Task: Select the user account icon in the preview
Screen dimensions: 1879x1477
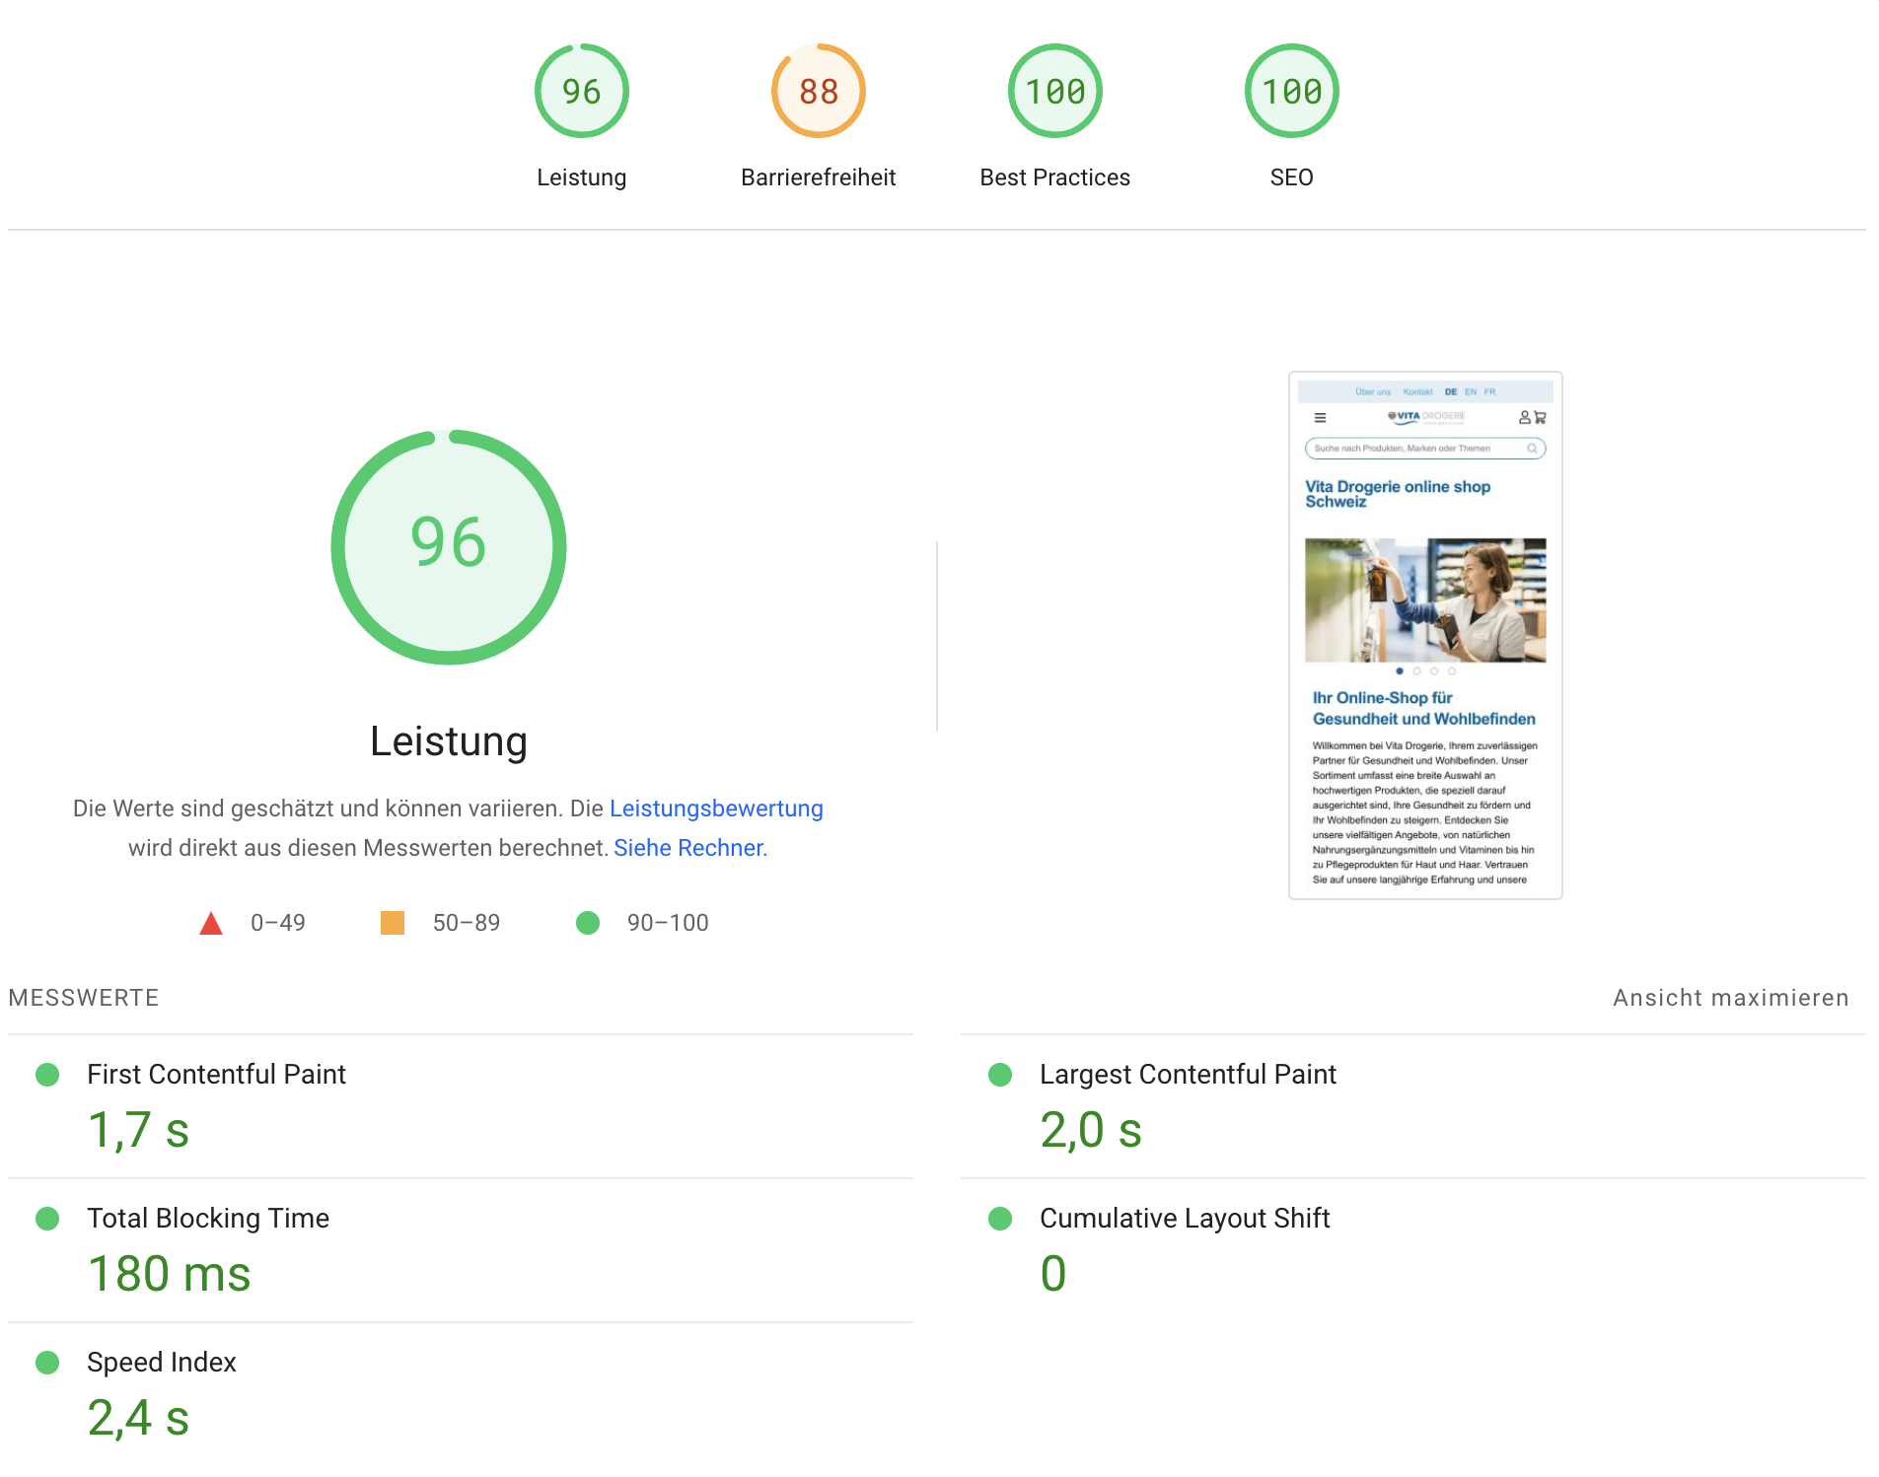Action: point(1523,417)
